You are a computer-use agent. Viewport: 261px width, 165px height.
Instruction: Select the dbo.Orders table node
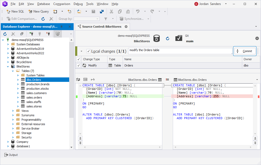click(x=34, y=80)
